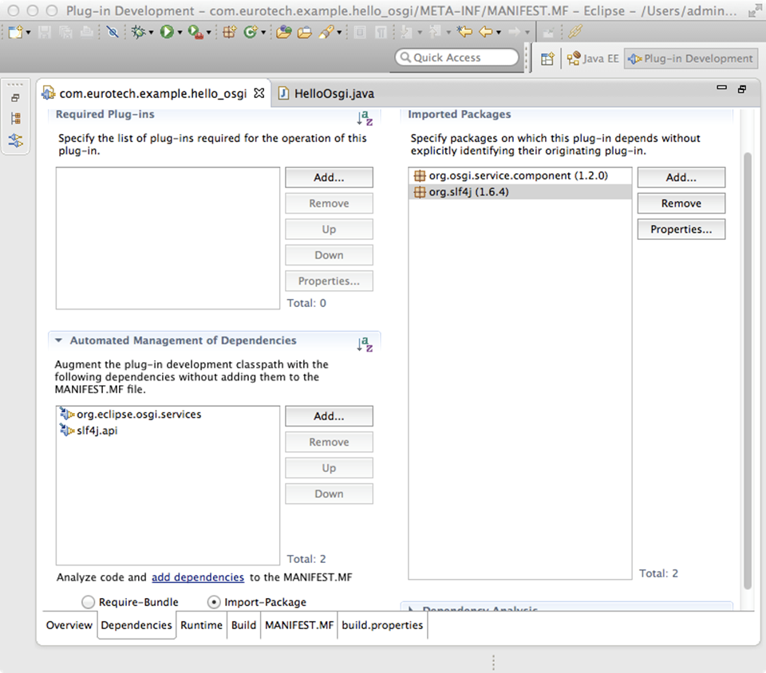766x673 pixels.
Task: Open the Debug configurations dropdown arrow
Action: click(x=151, y=33)
